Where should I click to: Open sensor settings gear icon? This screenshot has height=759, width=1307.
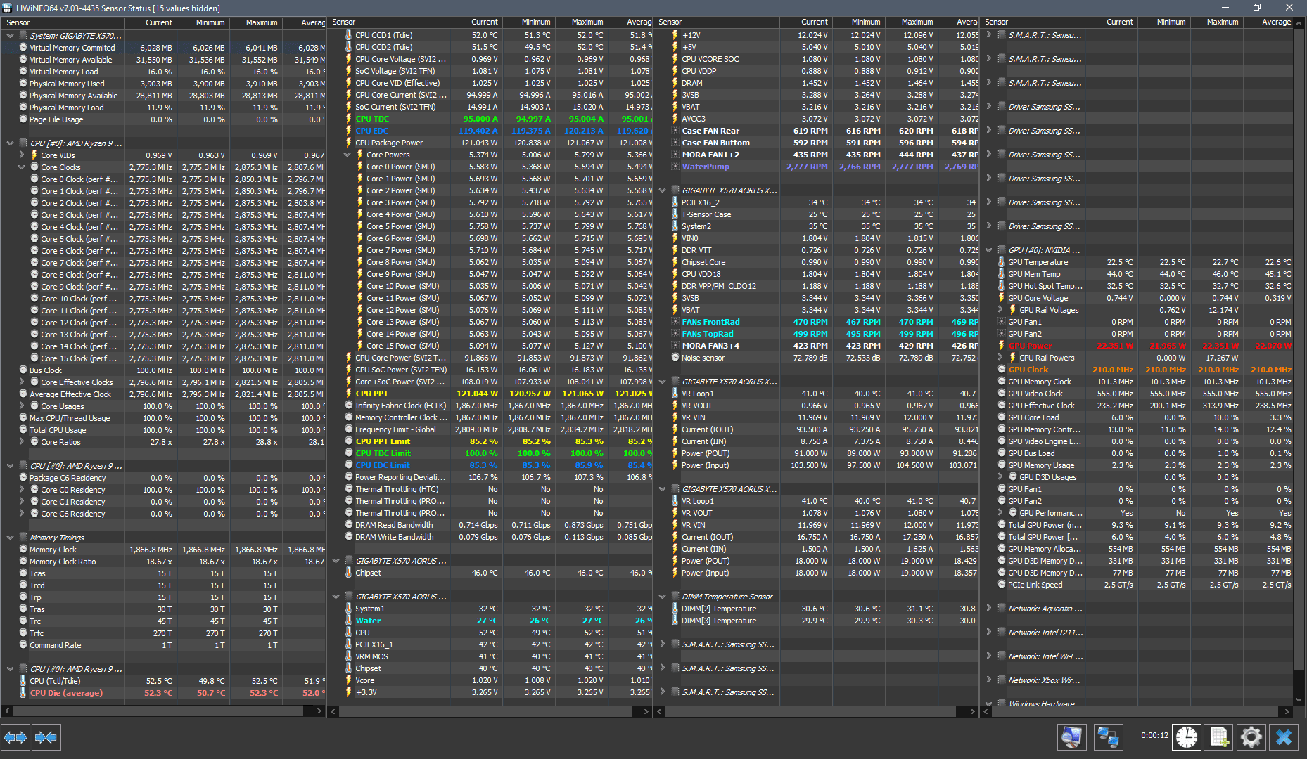coord(1251,737)
